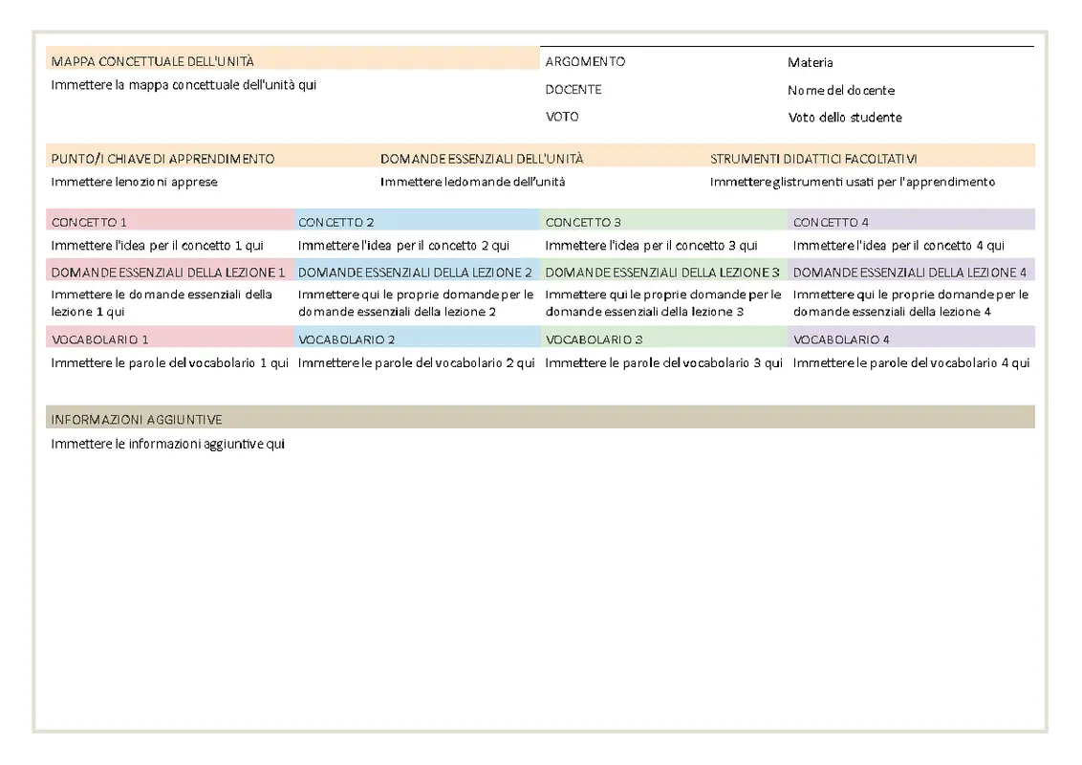1082x765 pixels.
Task: Click the 'Immettere la mappa concettuale dell'unità qui' placeholder
Action: click(x=184, y=84)
